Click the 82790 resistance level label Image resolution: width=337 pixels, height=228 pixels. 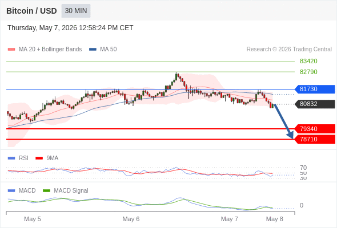308,72
